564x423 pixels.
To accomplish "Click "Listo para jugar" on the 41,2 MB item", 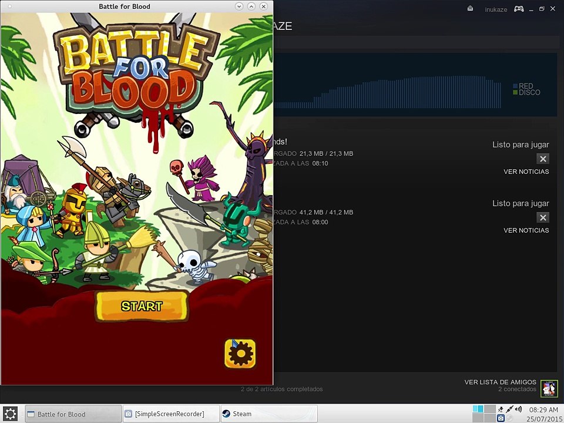I will [x=521, y=203].
